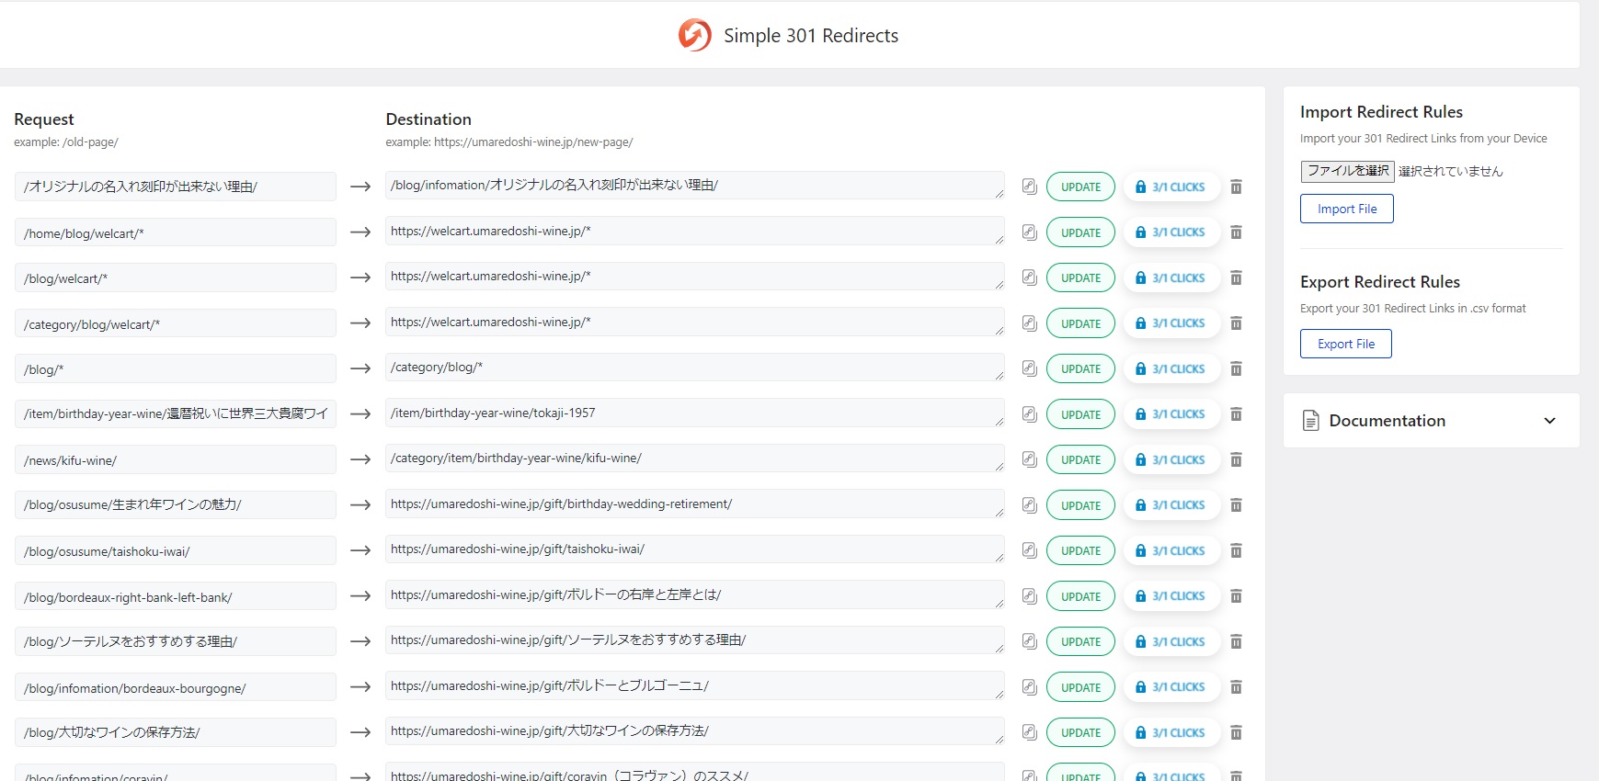Delete the /news/kifu-wine/ redirect
The width and height of the screenshot is (1599, 781).
[x=1237, y=459]
